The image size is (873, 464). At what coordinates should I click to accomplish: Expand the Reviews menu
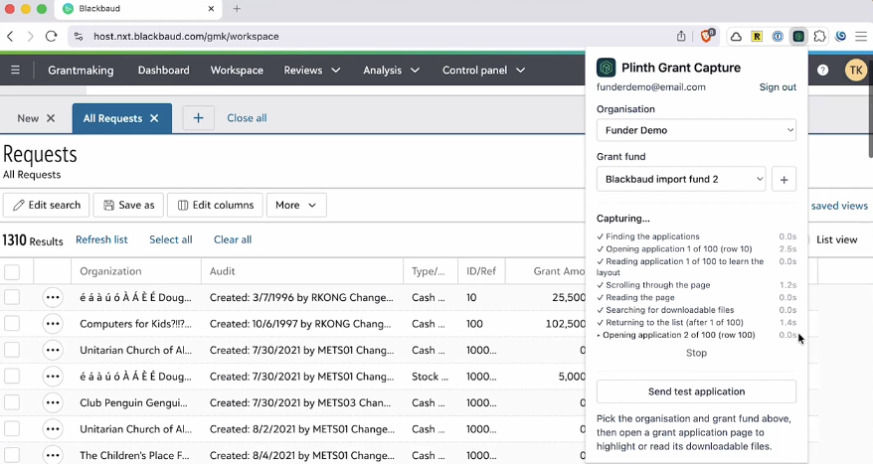[312, 71]
